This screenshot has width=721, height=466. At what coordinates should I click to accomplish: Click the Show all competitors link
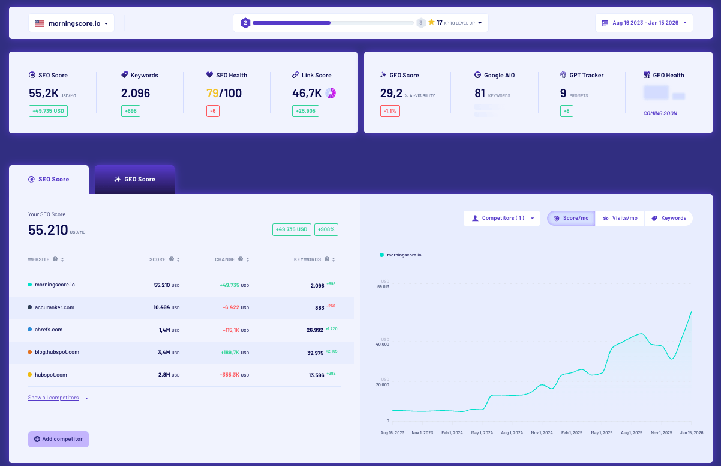(53, 397)
